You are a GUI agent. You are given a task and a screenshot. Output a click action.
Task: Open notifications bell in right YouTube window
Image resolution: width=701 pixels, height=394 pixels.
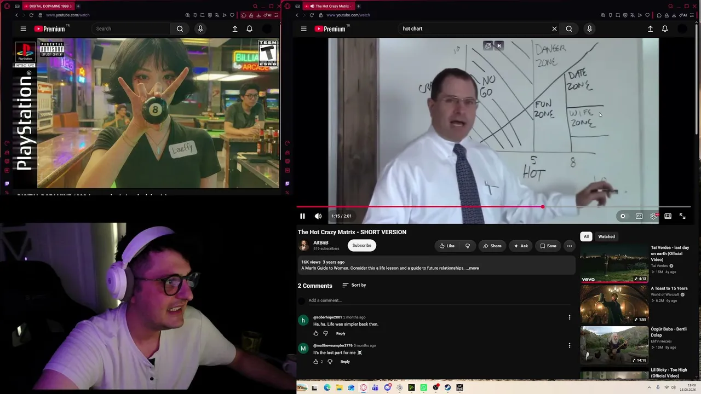[x=665, y=28]
